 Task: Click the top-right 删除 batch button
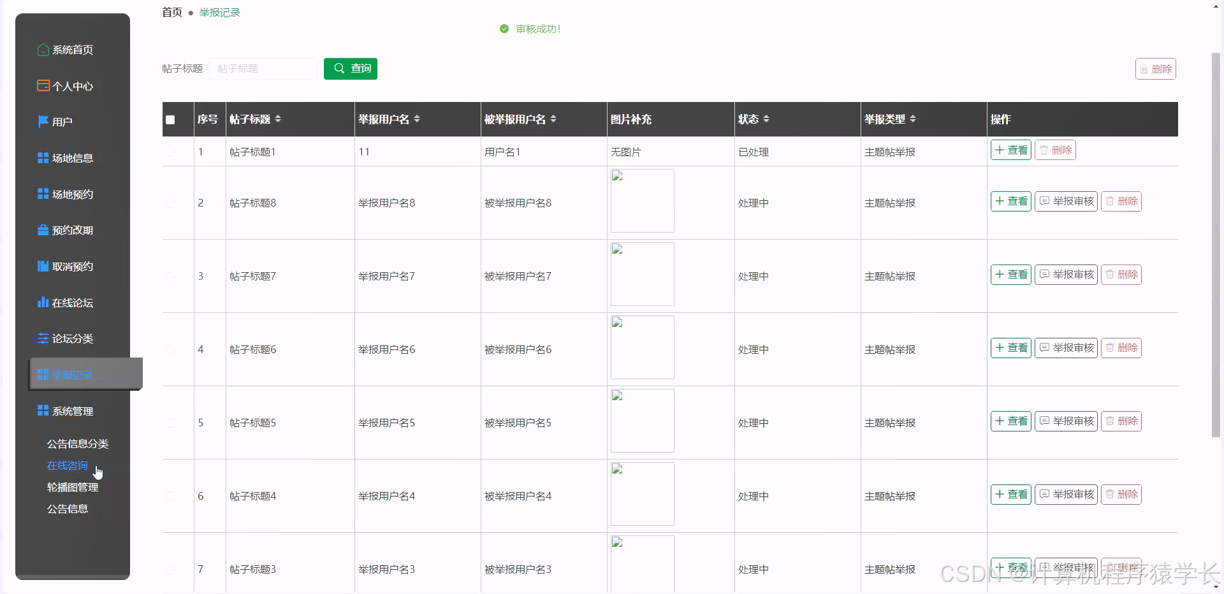pyautogui.click(x=1156, y=69)
